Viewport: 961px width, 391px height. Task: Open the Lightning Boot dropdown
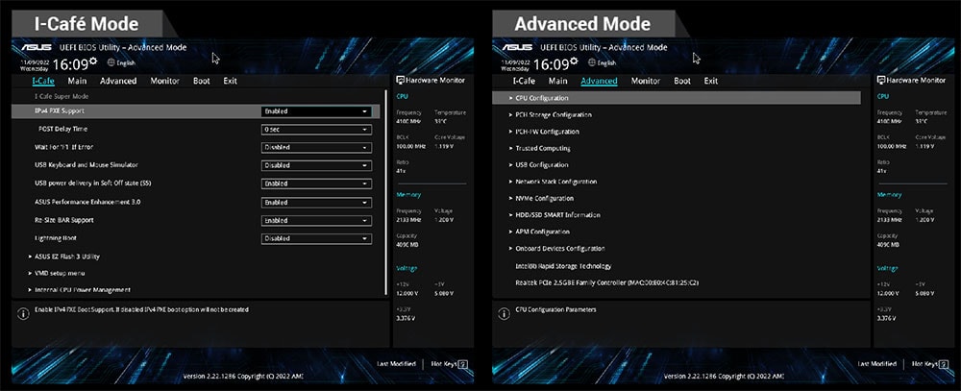[316, 238]
